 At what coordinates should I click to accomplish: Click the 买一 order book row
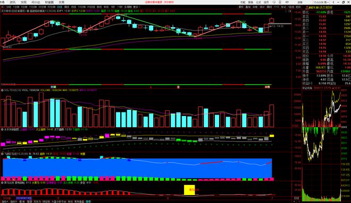click(327, 36)
